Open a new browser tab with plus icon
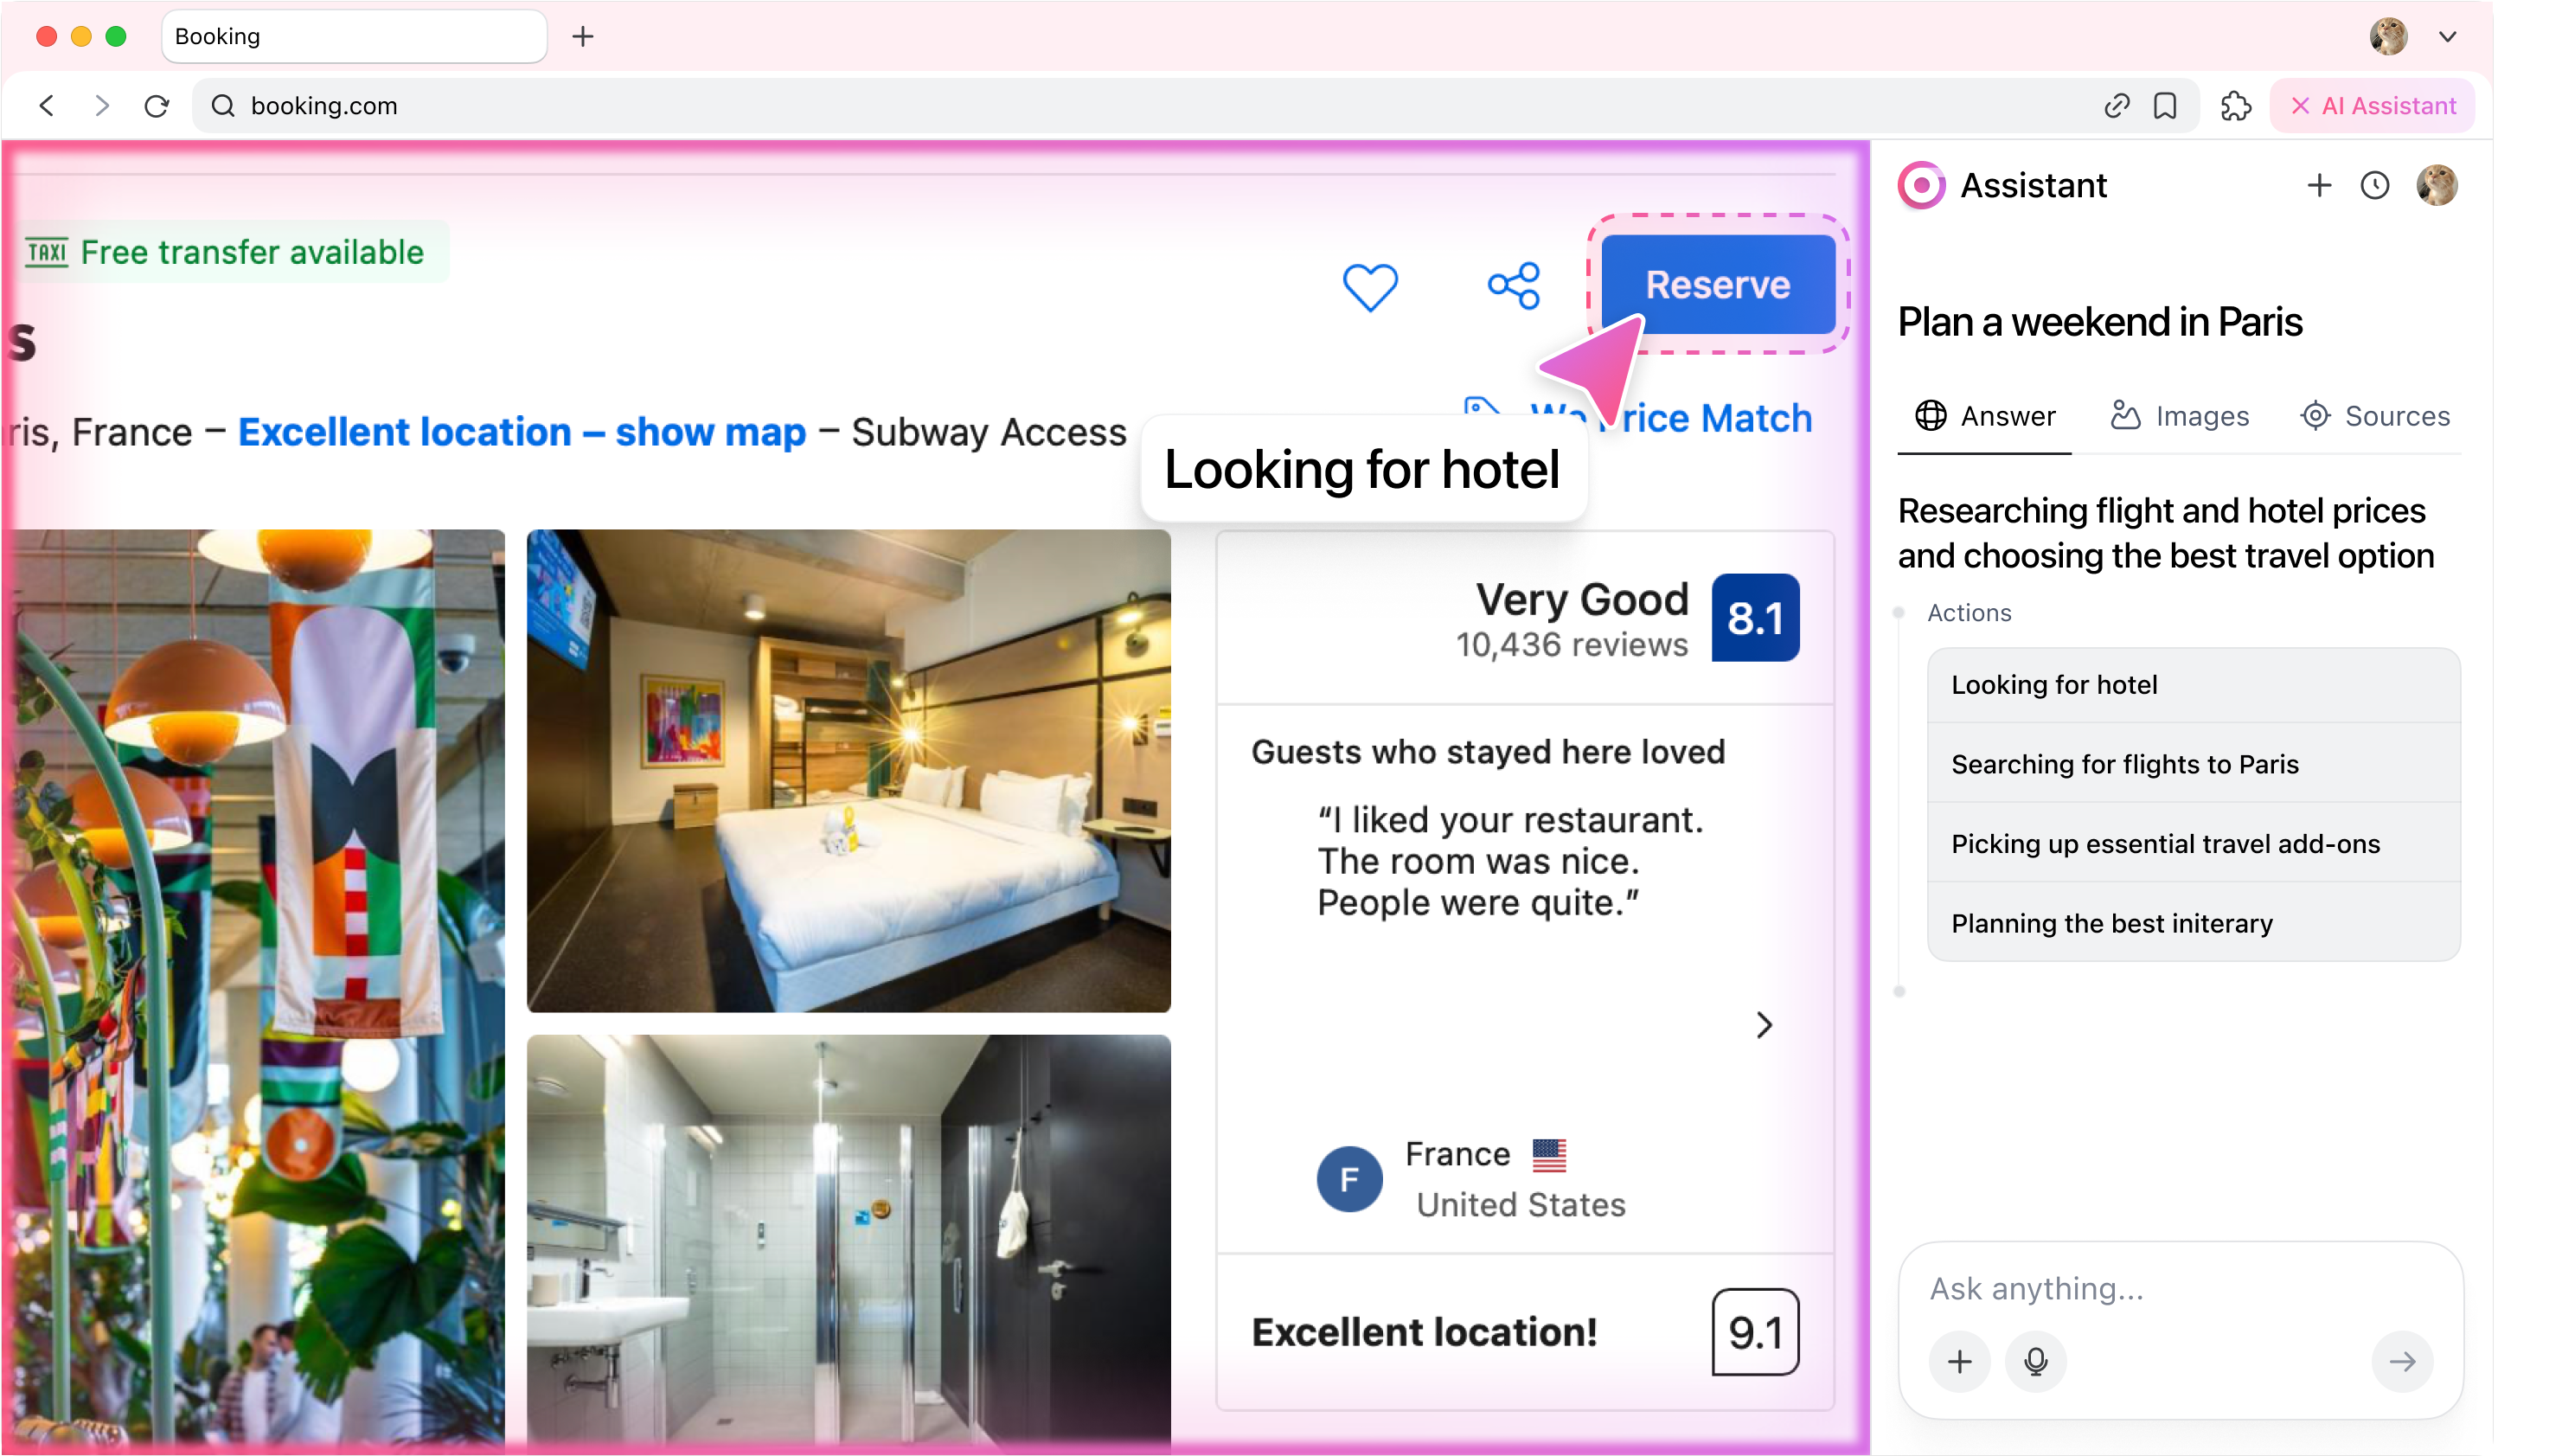 point(583,37)
